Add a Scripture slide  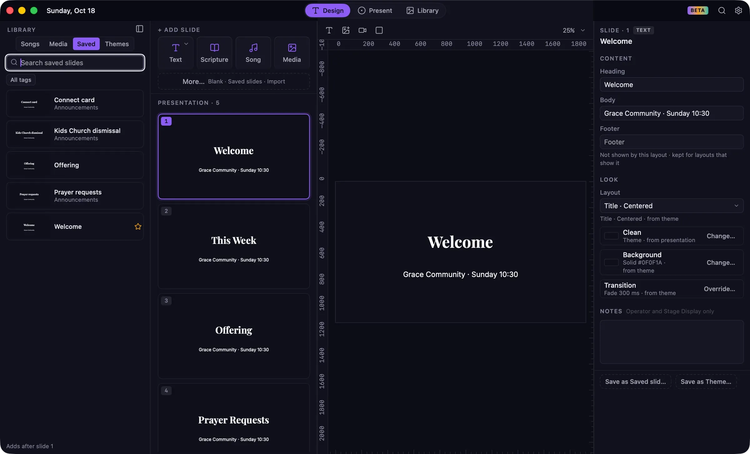[x=214, y=53]
